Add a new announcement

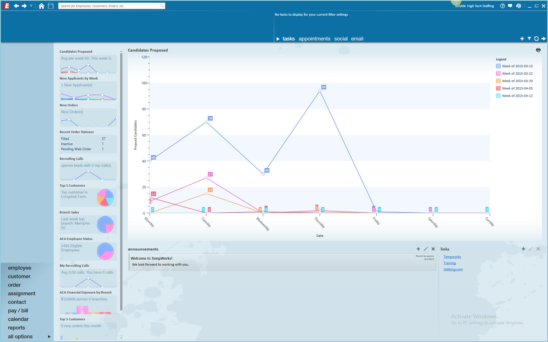click(x=418, y=249)
